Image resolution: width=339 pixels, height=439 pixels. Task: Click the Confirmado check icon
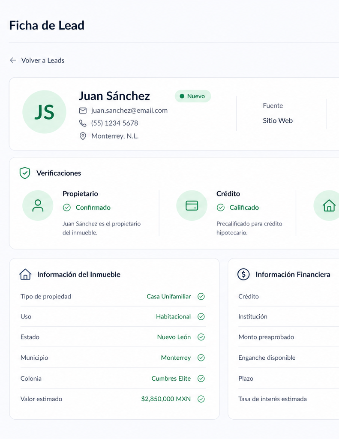click(x=66, y=207)
